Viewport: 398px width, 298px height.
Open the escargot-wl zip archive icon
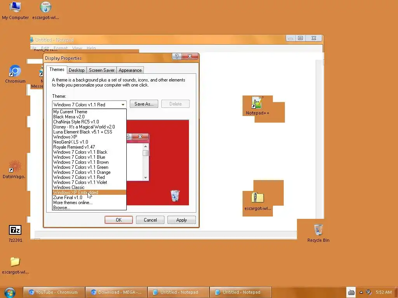pyautogui.click(x=258, y=201)
